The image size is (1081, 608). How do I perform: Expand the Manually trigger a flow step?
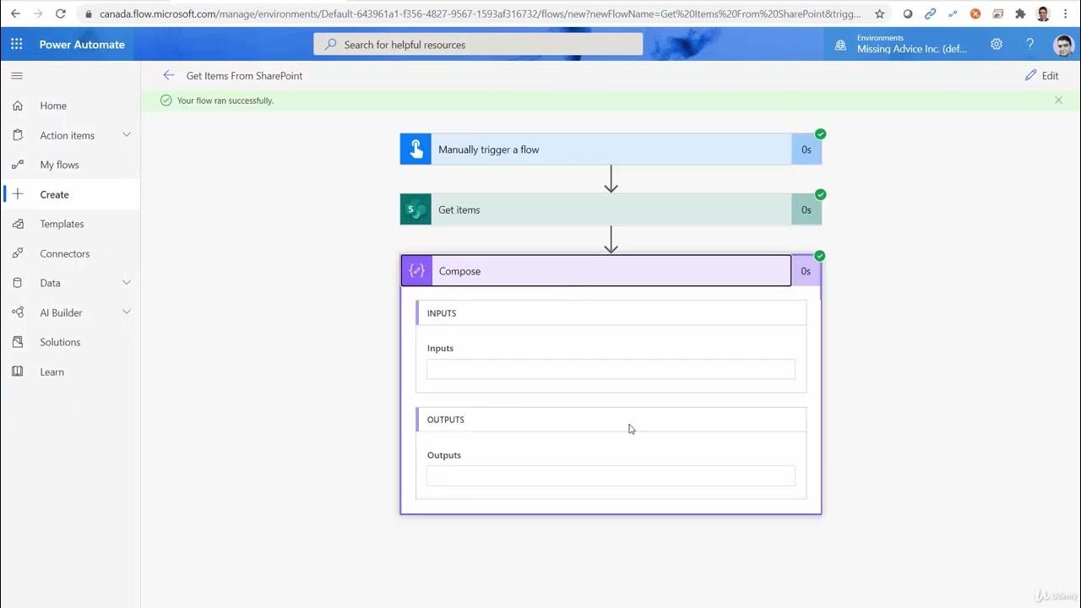611,149
